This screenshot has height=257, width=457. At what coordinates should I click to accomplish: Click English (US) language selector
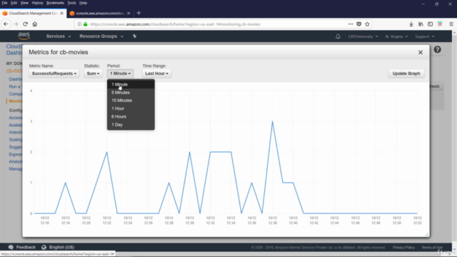click(61, 247)
